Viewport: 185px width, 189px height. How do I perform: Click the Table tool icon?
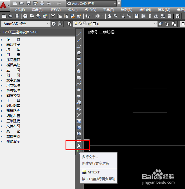pyautogui.click(x=79, y=139)
